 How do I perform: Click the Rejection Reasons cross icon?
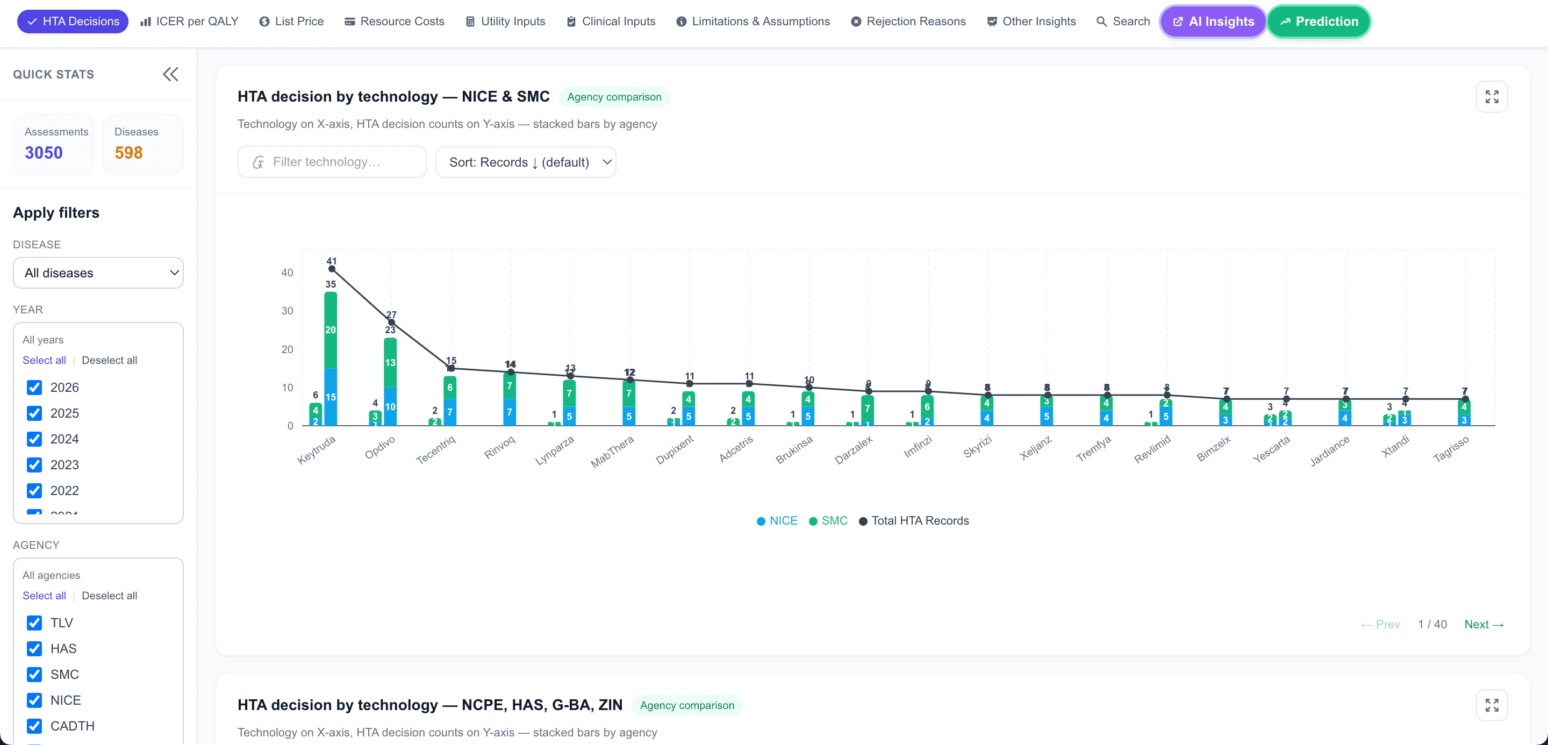pyautogui.click(x=856, y=22)
